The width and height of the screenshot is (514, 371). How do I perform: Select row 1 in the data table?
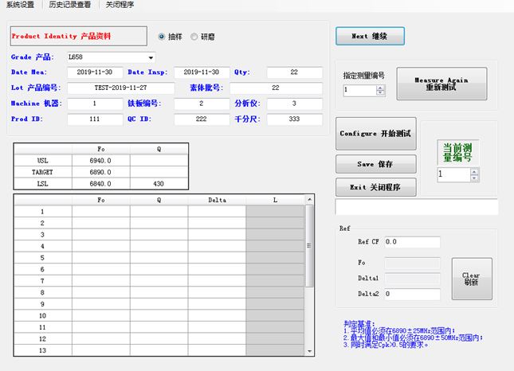point(42,212)
